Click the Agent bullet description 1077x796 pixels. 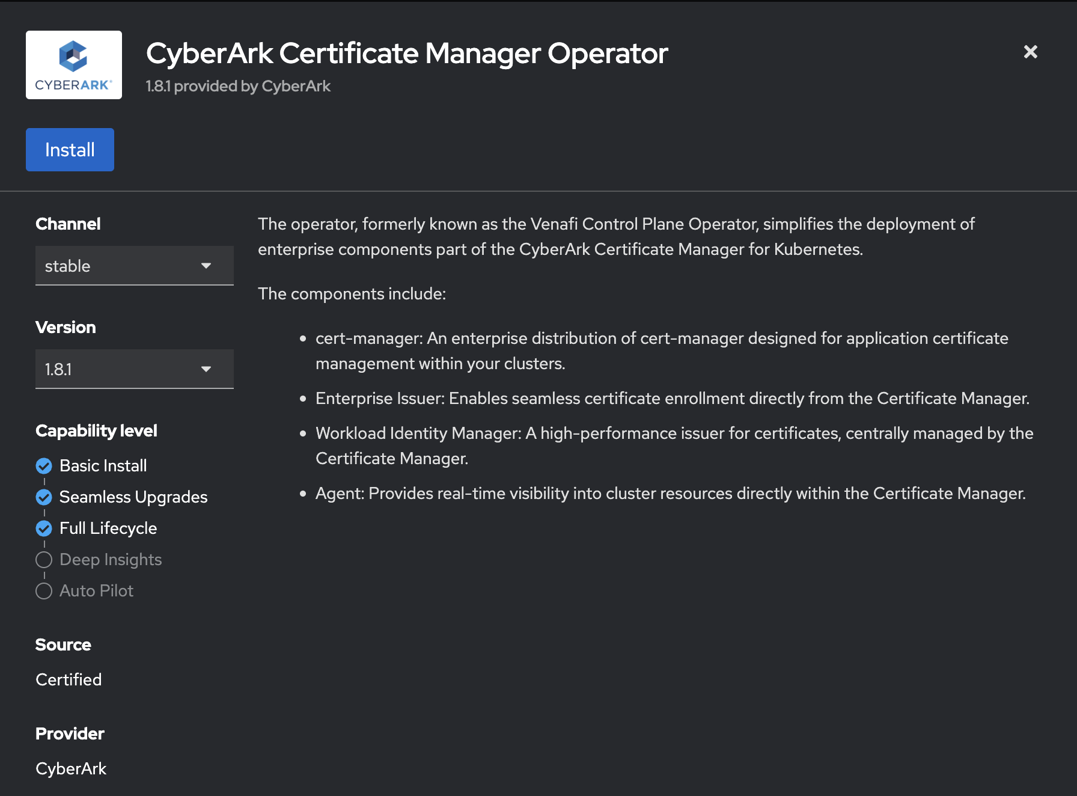pos(671,494)
